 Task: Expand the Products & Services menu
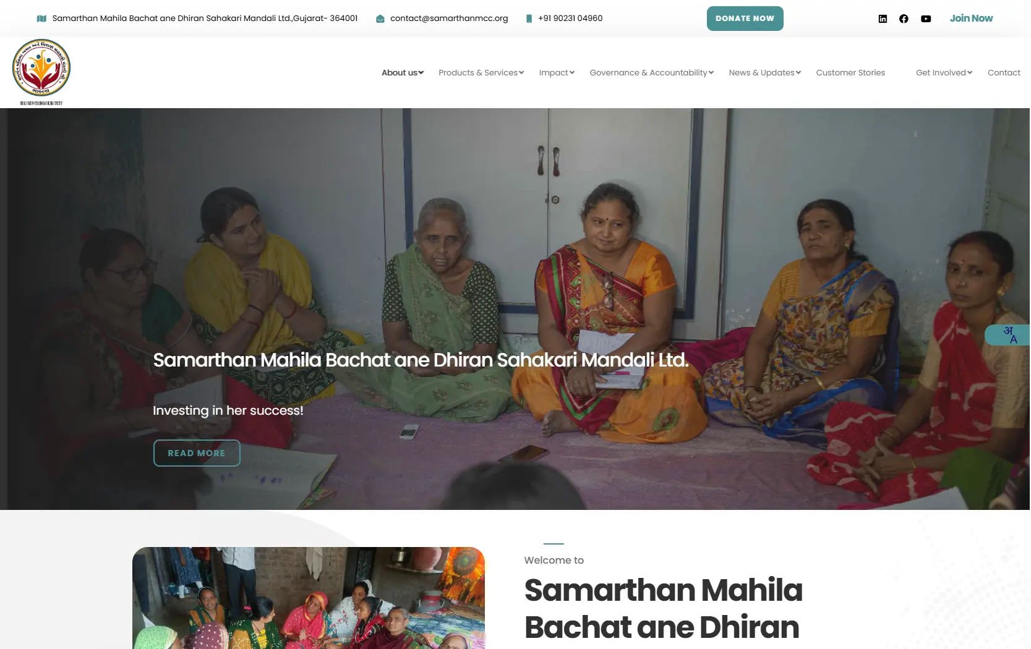481,72
